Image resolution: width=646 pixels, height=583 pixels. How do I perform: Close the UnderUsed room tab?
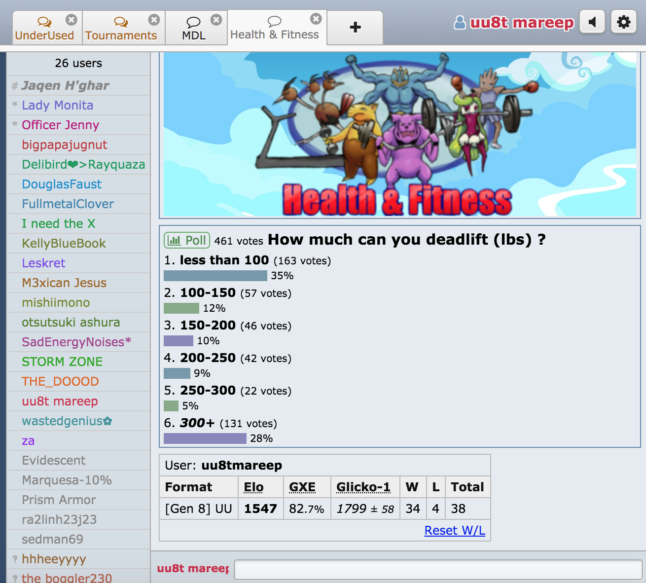pyautogui.click(x=72, y=20)
